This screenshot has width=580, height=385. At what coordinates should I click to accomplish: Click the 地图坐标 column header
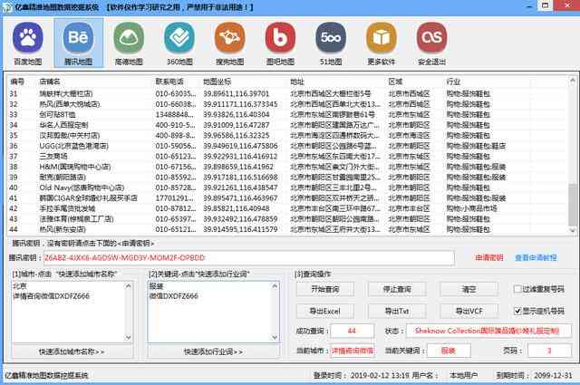click(217, 82)
